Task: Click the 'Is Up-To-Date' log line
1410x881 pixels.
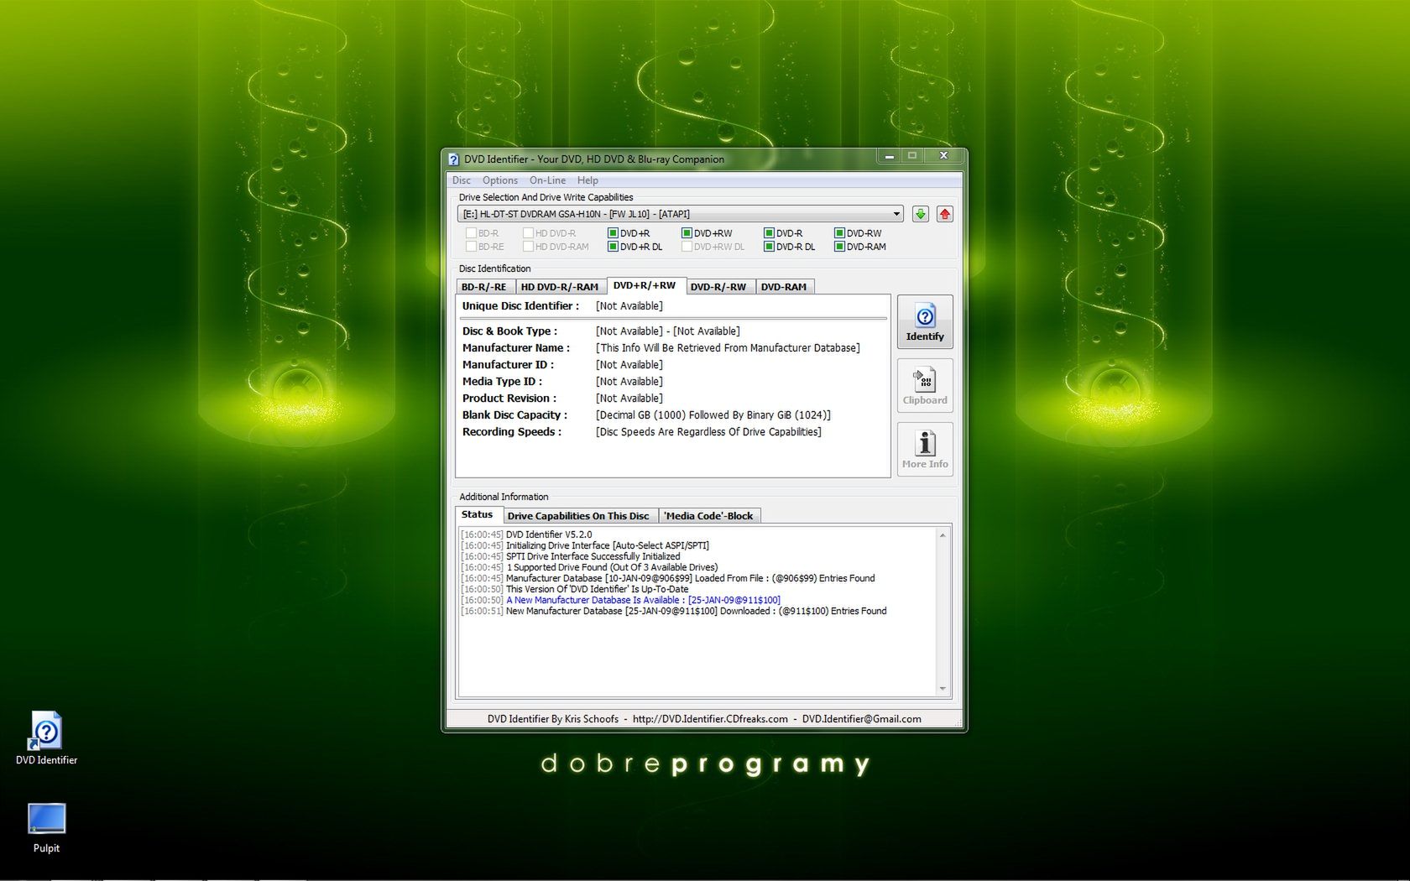Action: [x=597, y=589]
